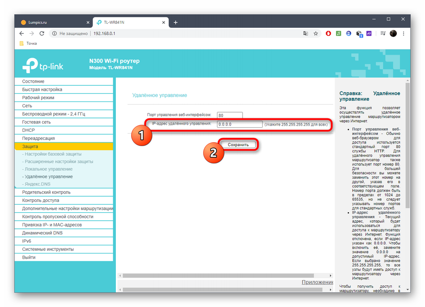This screenshot has width=425, height=307.
Task: Focus the remote management IP address field
Action: (x=240, y=124)
